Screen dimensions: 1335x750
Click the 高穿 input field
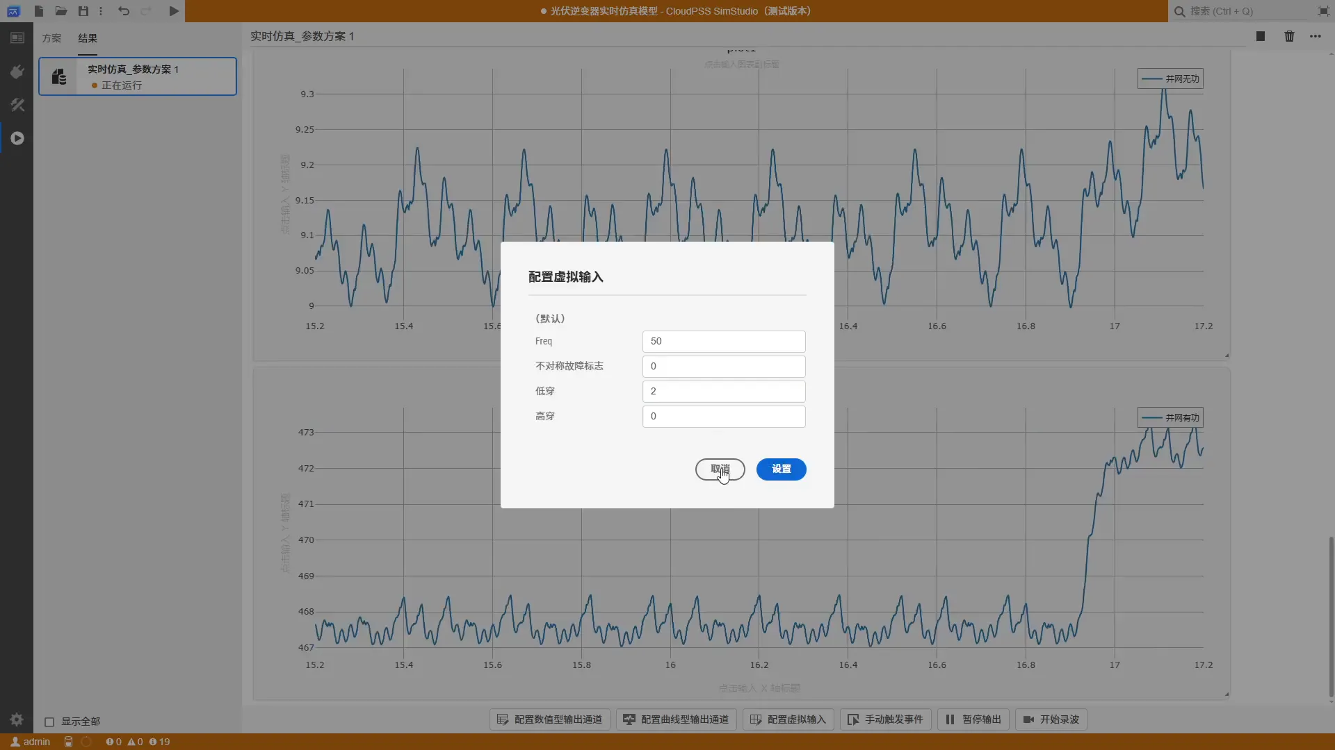[724, 417]
